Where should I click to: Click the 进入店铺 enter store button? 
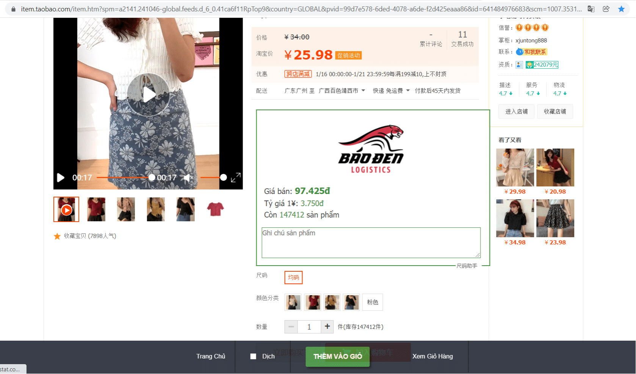coord(516,111)
